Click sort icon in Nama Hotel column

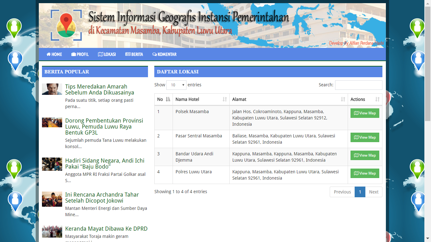coord(225,99)
